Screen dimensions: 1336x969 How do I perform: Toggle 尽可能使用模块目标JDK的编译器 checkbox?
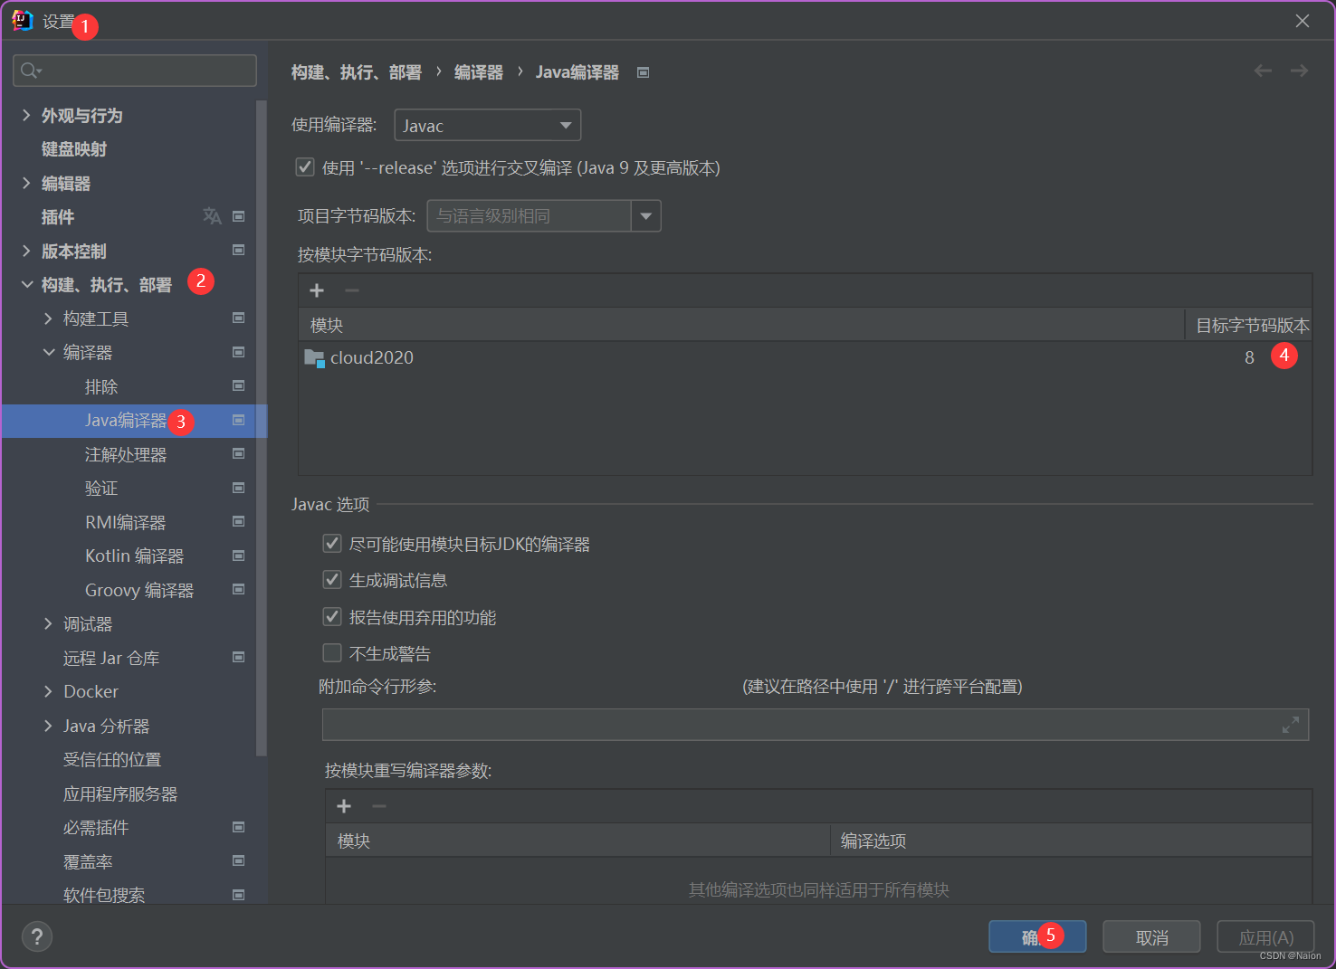coord(332,544)
